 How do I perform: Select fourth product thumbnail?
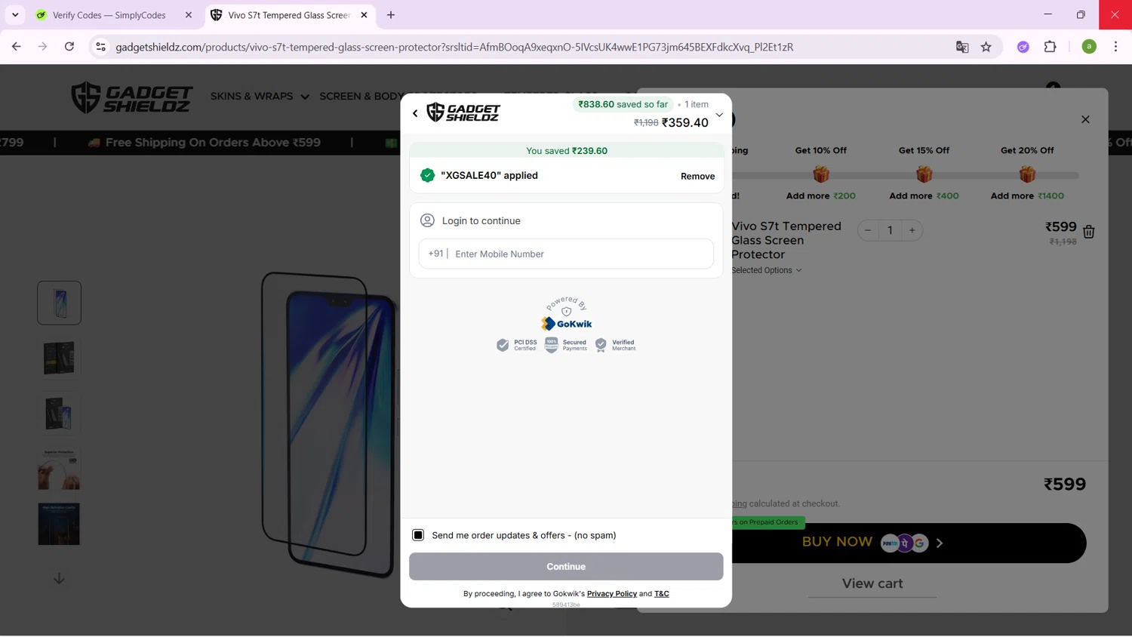59,469
